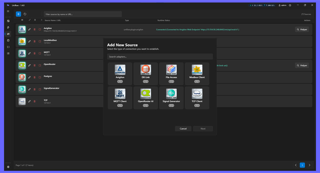Click the Next button in dialog

coord(203,129)
